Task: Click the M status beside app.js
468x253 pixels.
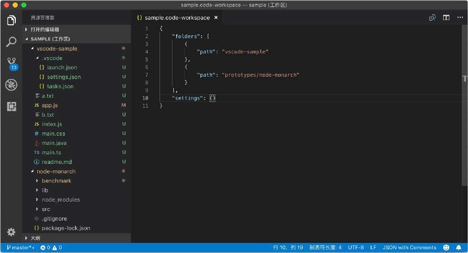Action: [124, 105]
